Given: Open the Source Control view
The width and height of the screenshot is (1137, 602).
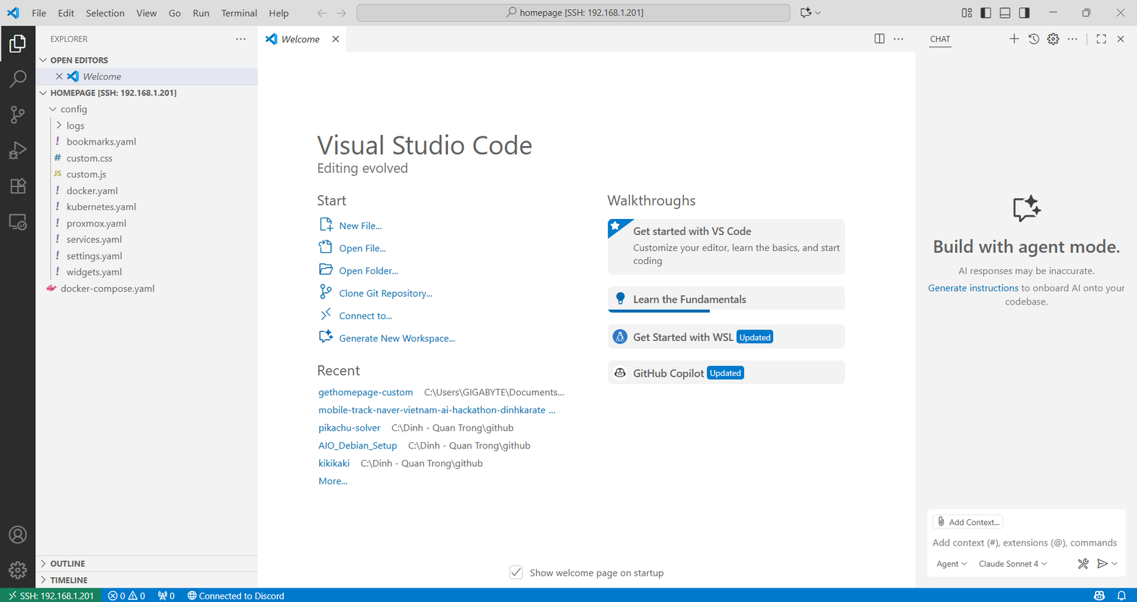Looking at the screenshot, I should (x=18, y=114).
